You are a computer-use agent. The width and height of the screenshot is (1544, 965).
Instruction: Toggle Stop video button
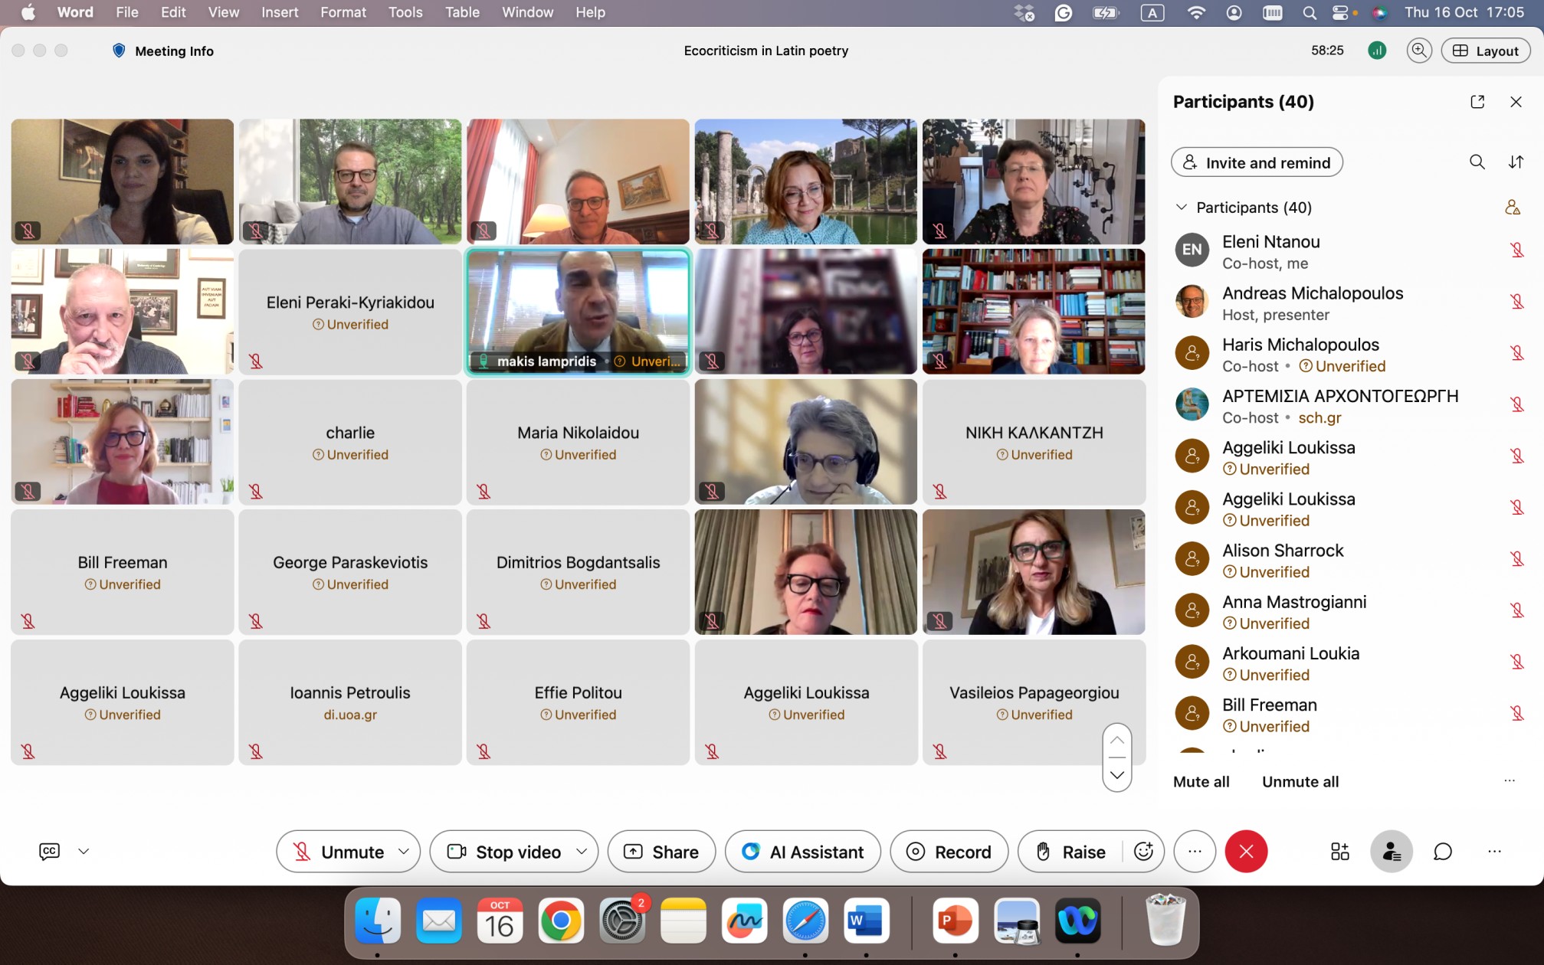(506, 852)
